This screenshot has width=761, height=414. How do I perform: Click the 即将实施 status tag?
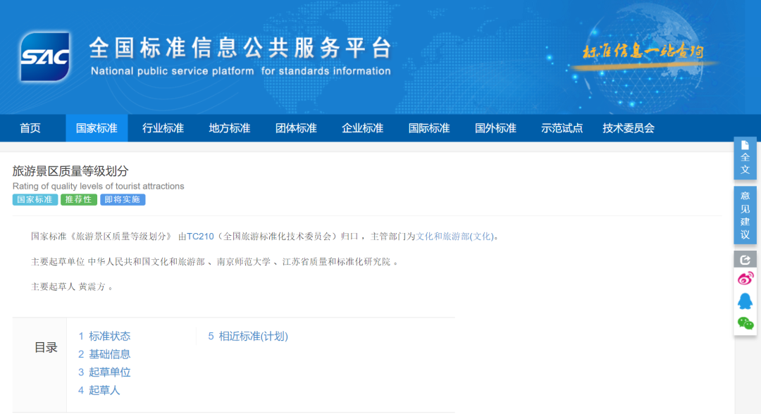tap(123, 200)
